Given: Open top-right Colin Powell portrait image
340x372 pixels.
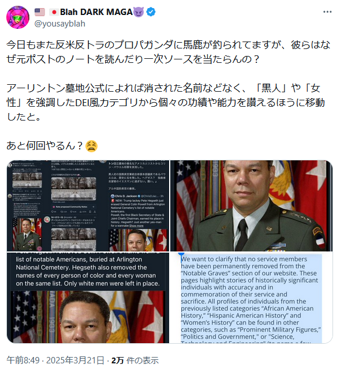Looking at the screenshot, I should (x=251, y=206).
